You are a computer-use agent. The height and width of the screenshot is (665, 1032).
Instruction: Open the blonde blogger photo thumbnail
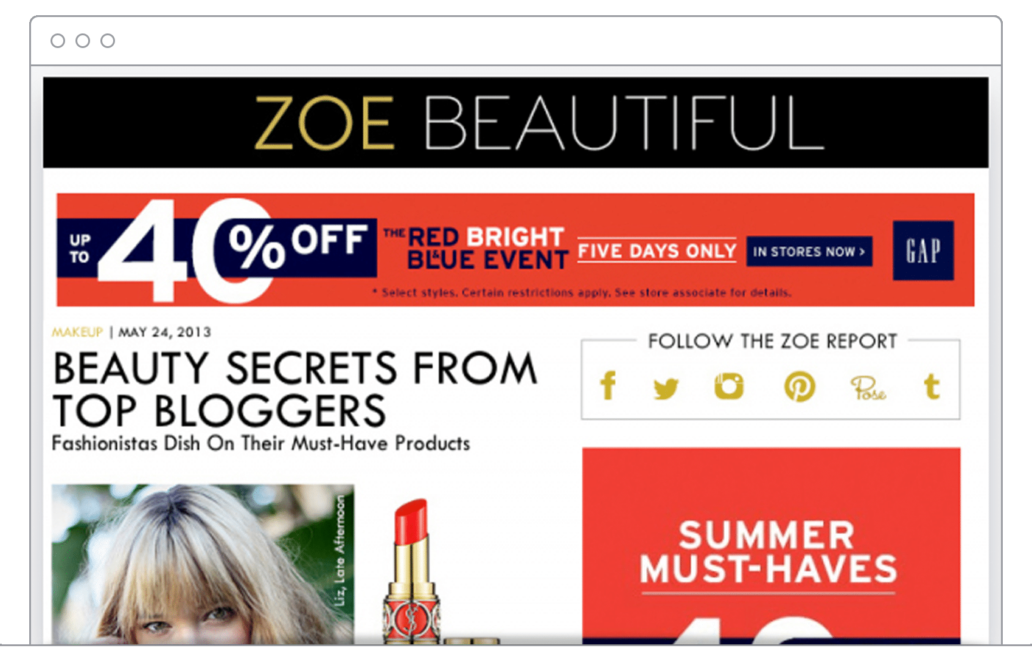203,564
